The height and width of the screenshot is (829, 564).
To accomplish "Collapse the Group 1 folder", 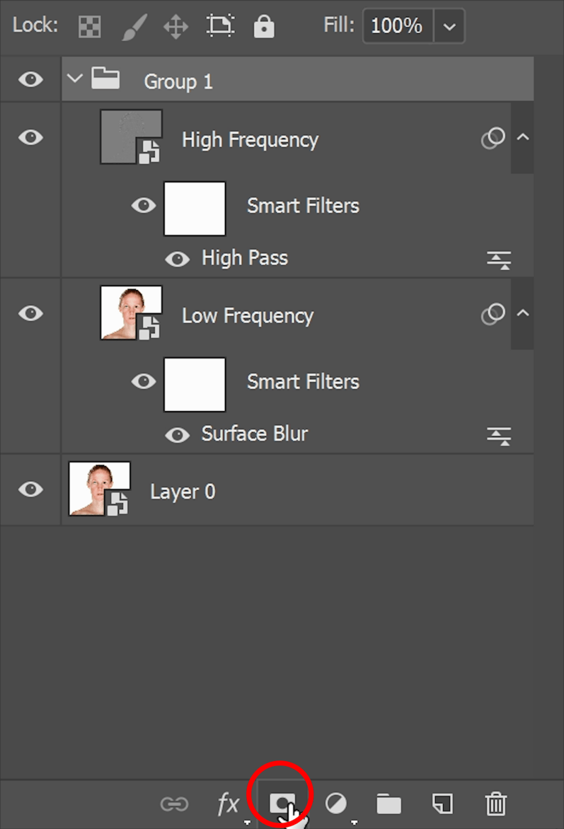I will click(75, 79).
